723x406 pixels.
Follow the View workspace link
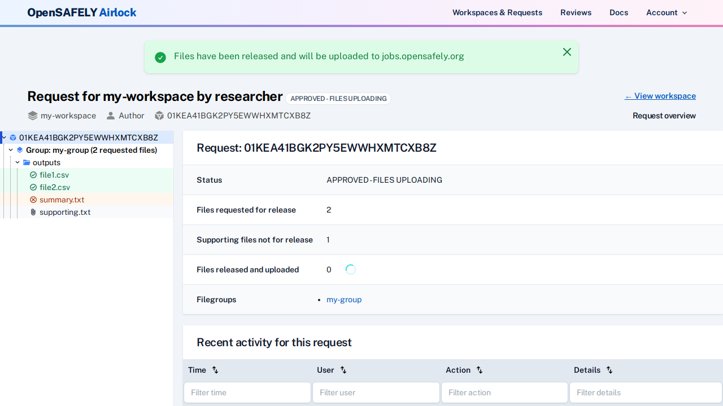pyautogui.click(x=660, y=96)
